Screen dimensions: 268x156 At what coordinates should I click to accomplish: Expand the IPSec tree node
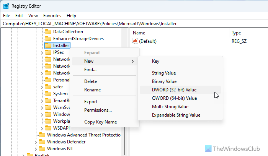pos(42,52)
